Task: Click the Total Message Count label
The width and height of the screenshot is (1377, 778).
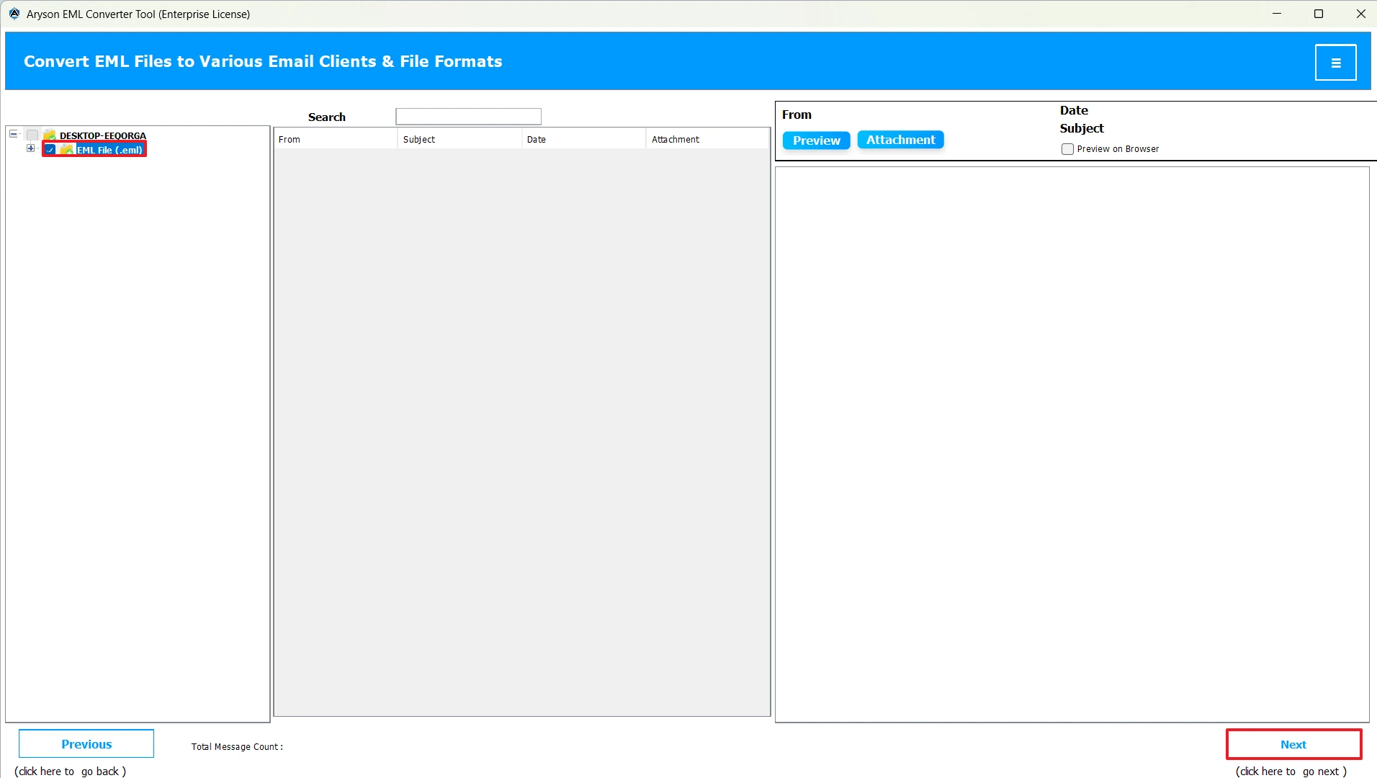Action: (237, 747)
